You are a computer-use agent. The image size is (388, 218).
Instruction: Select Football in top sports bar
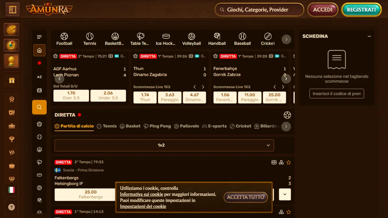(x=64, y=39)
